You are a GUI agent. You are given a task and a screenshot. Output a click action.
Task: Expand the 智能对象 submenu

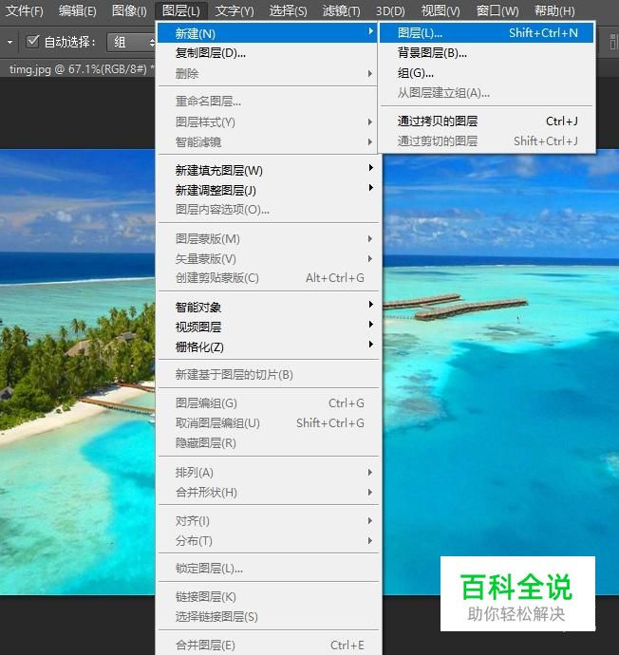268,307
